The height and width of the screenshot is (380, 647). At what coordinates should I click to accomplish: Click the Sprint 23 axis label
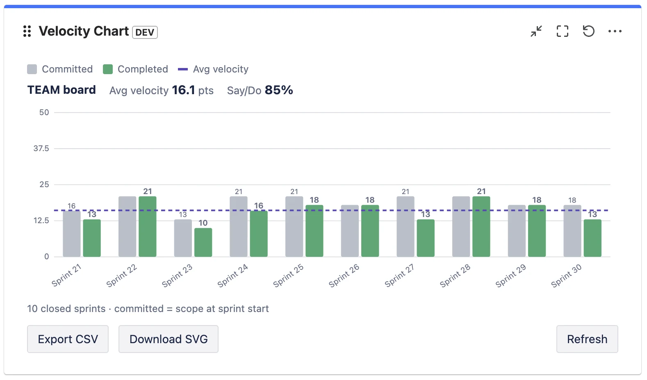[x=177, y=275]
